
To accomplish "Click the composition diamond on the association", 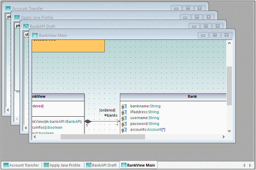I will (88, 121).
